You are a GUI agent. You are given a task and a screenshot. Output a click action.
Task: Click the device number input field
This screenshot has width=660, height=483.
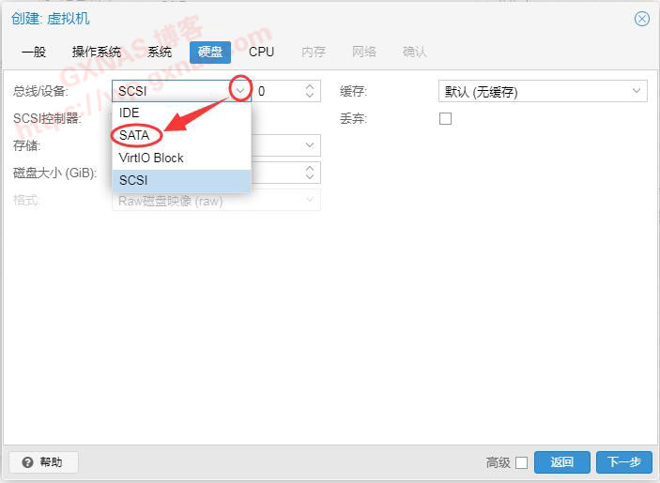click(277, 91)
